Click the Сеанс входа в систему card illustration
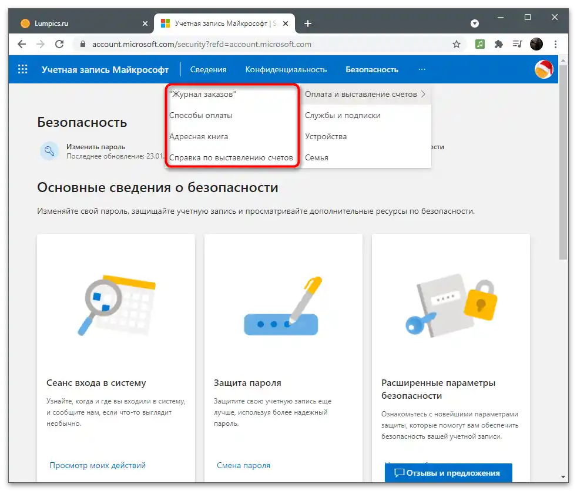This screenshot has height=491, width=577. pos(116,305)
